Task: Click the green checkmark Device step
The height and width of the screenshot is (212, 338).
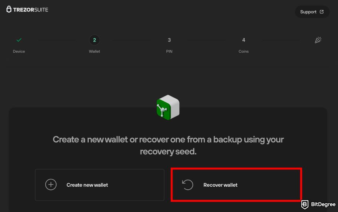Action: pyautogui.click(x=19, y=40)
